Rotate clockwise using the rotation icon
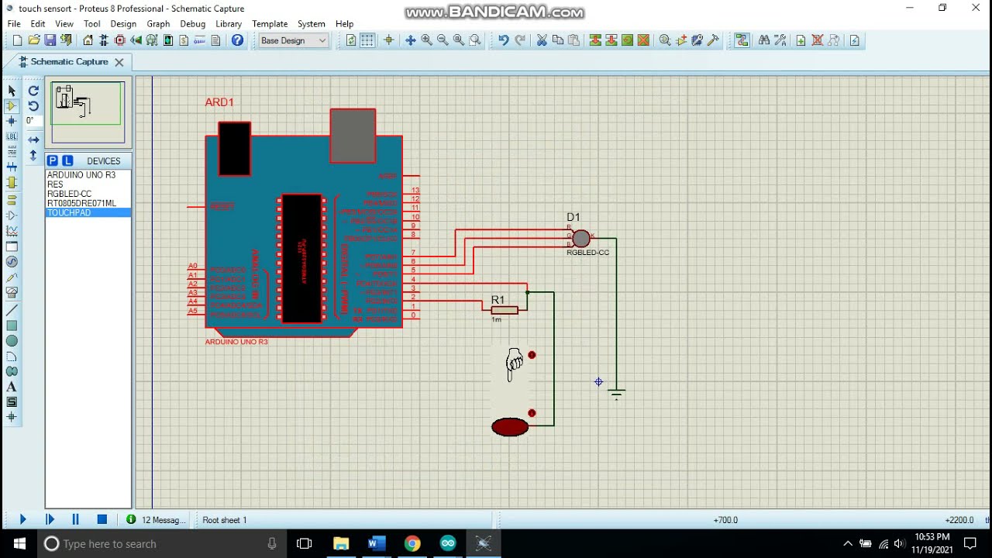Image resolution: width=992 pixels, height=558 pixels. point(33,91)
